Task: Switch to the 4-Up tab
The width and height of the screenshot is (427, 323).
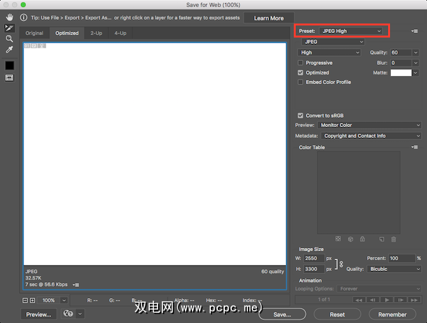Action: pyautogui.click(x=120, y=33)
